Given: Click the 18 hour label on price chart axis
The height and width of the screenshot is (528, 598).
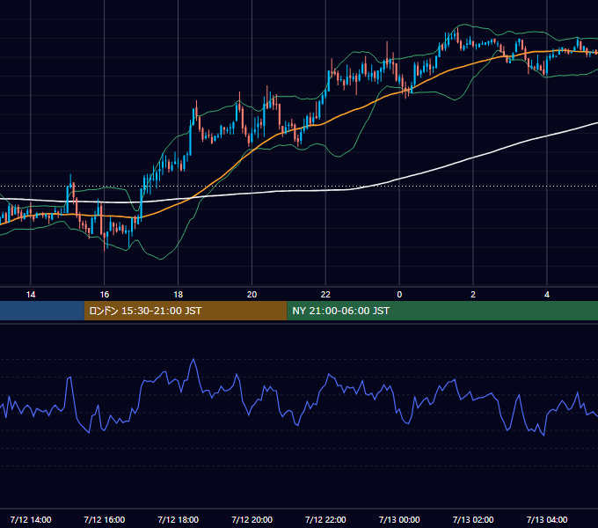Looking at the screenshot, I should tap(179, 295).
